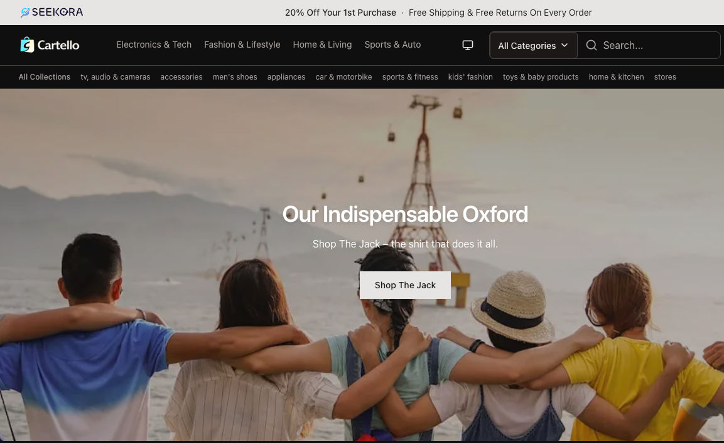
Task: Open the Fashion & Lifestyle menu
Action: pos(242,44)
